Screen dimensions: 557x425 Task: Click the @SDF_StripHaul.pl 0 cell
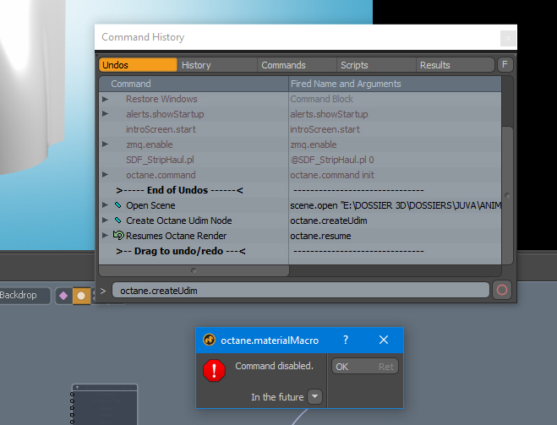[395, 160]
